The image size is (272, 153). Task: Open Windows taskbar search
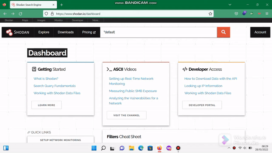point(104,148)
